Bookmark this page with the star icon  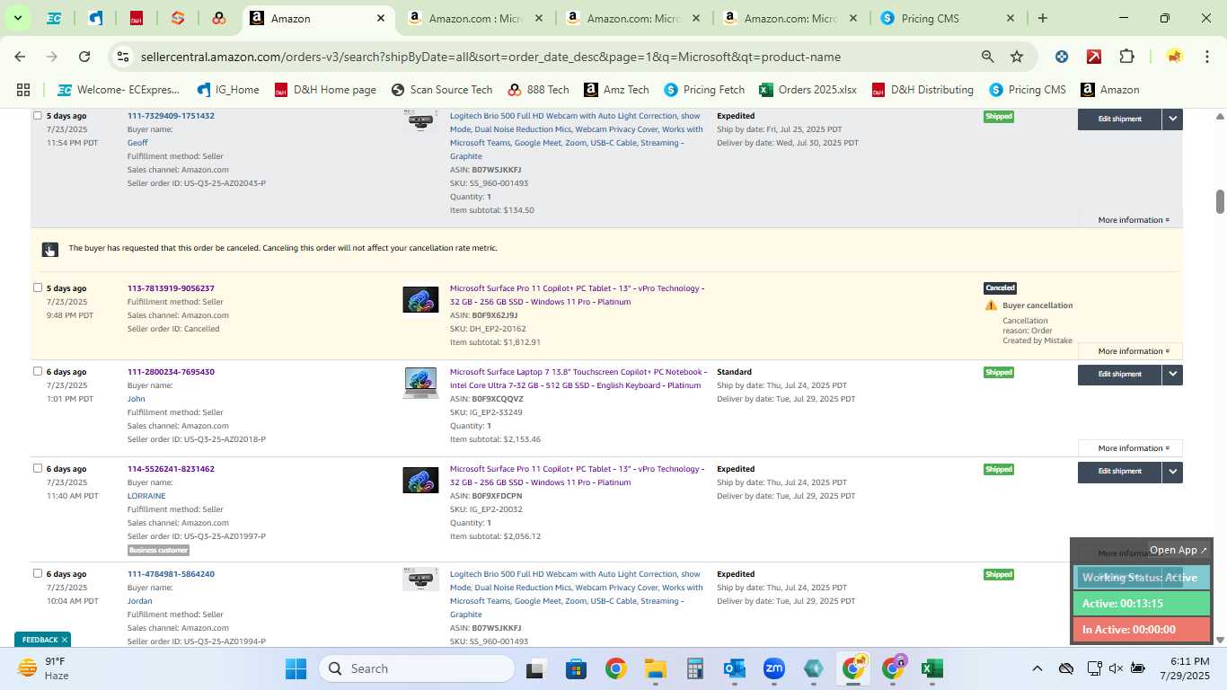coord(1017,57)
